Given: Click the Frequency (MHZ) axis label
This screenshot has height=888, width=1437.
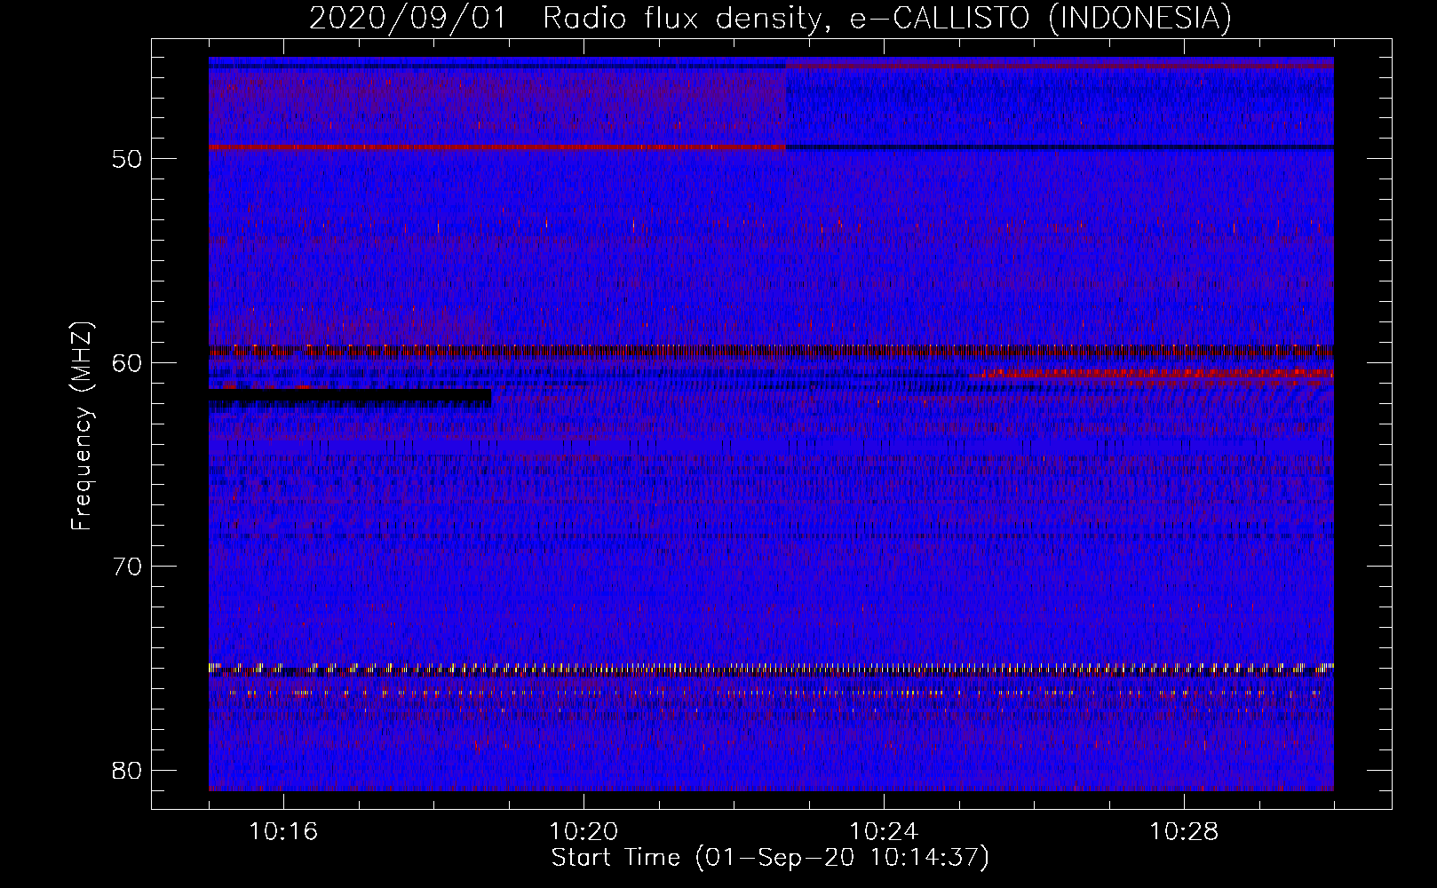Looking at the screenshot, I should coord(82,426).
